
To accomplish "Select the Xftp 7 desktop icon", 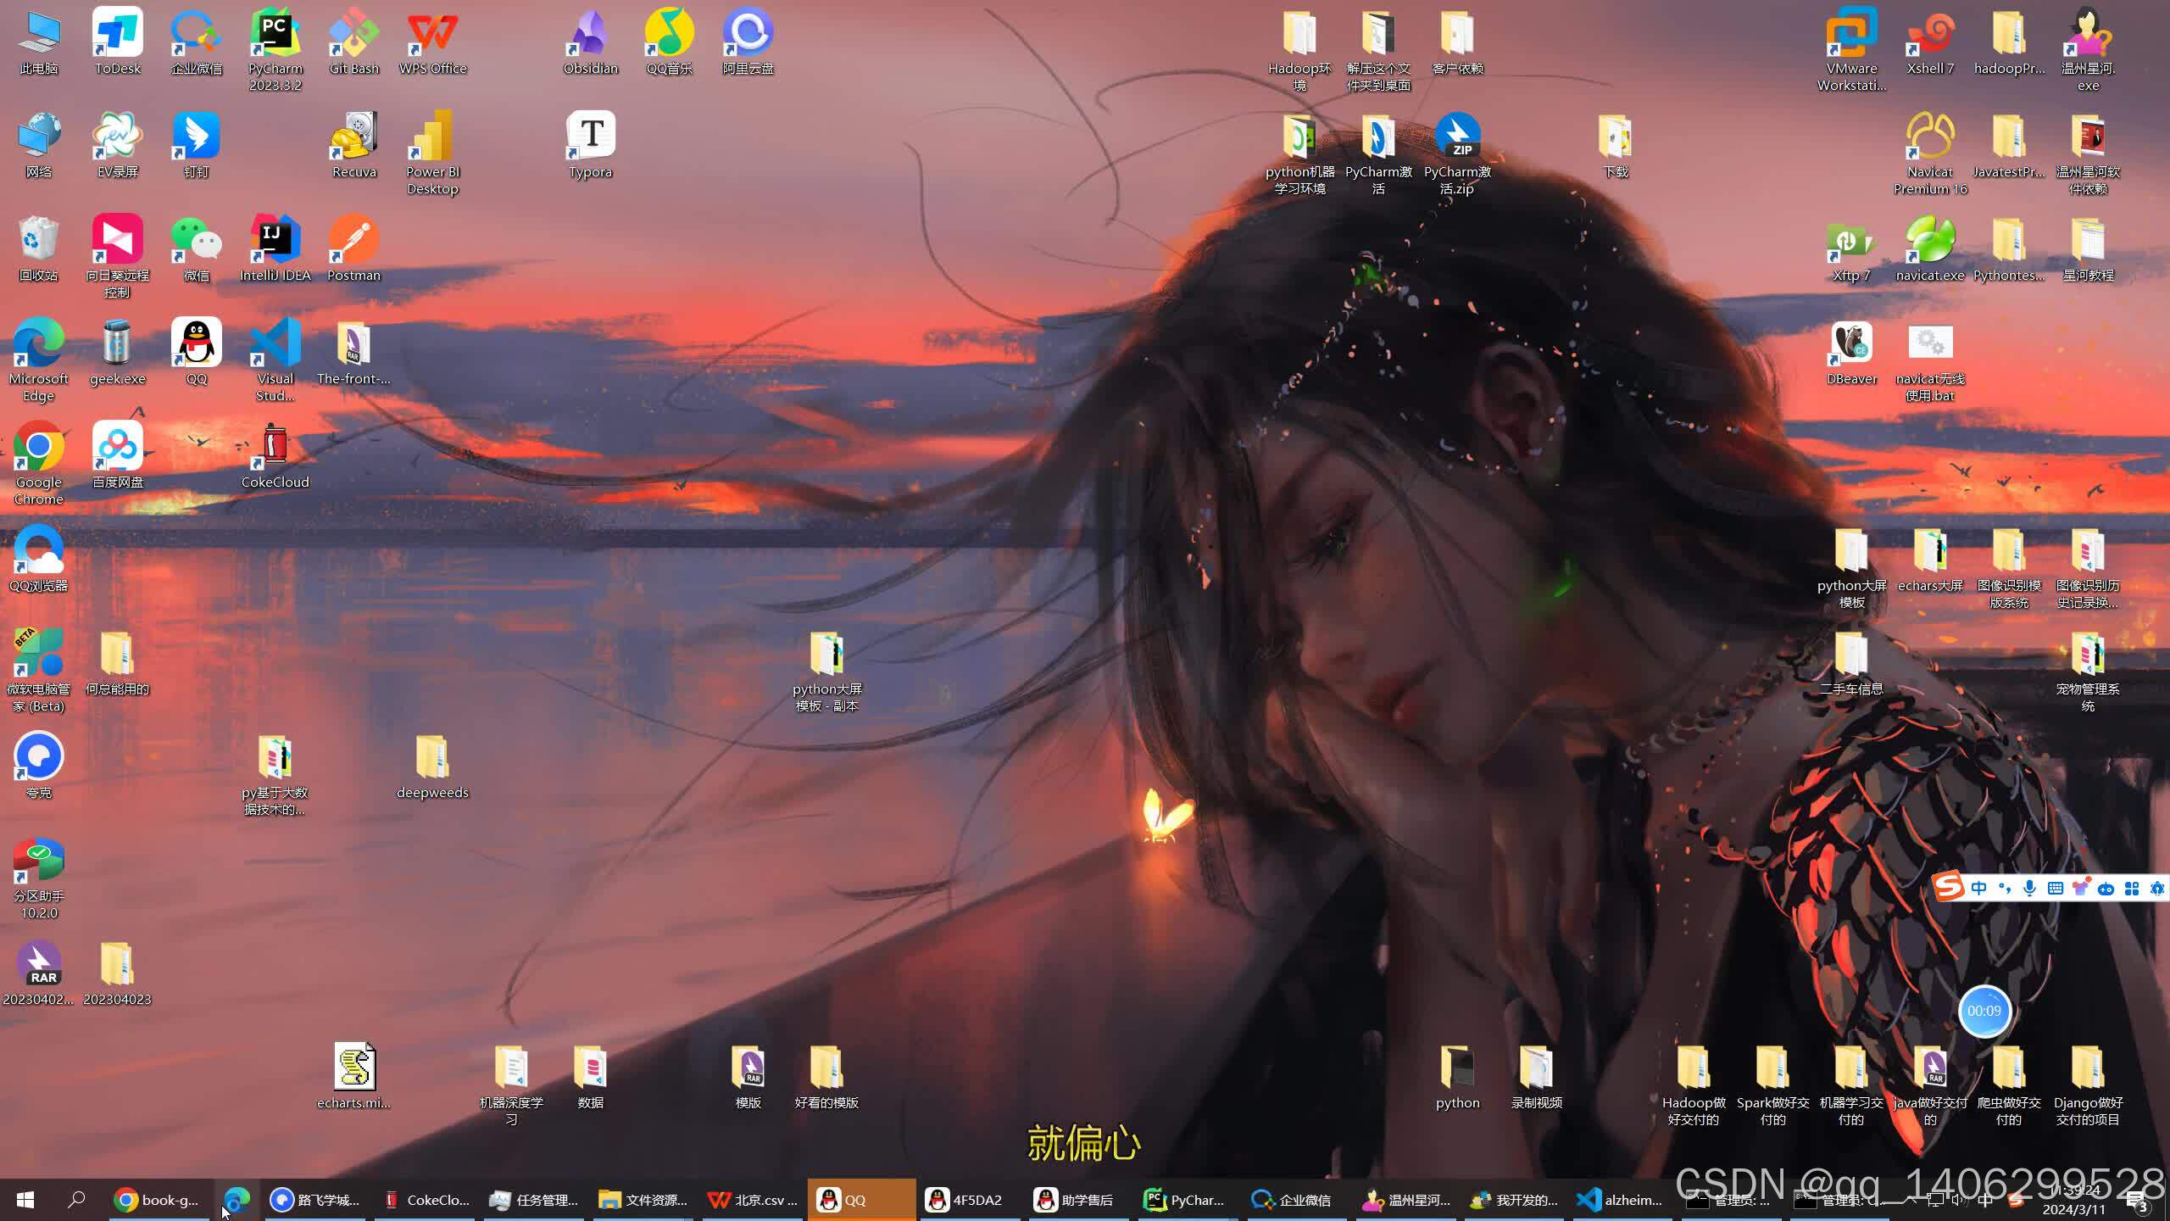I will click(x=1852, y=249).
